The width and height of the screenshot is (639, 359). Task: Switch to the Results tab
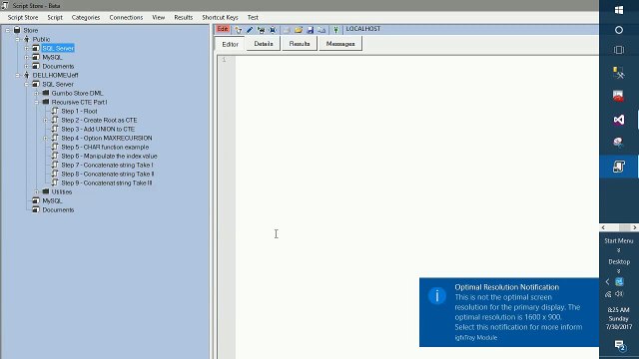click(x=300, y=44)
